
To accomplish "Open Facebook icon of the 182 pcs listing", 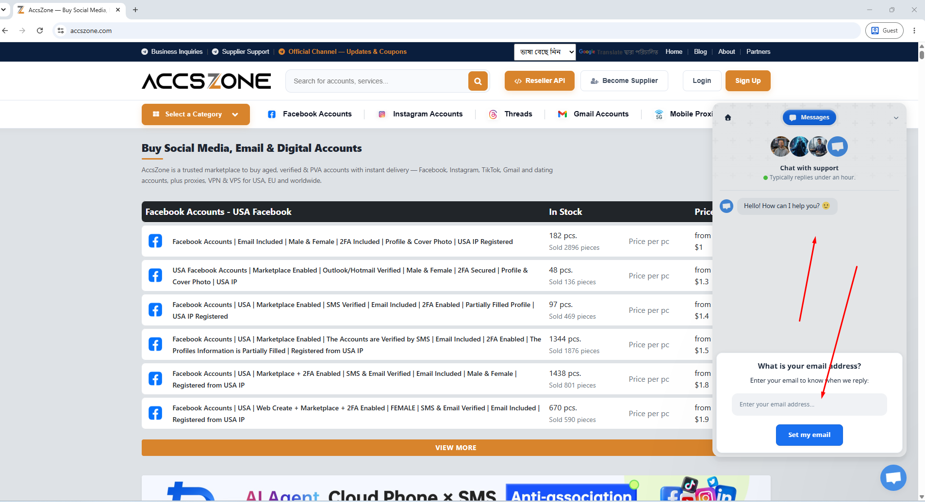I will pyautogui.click(x=155, y=241).
